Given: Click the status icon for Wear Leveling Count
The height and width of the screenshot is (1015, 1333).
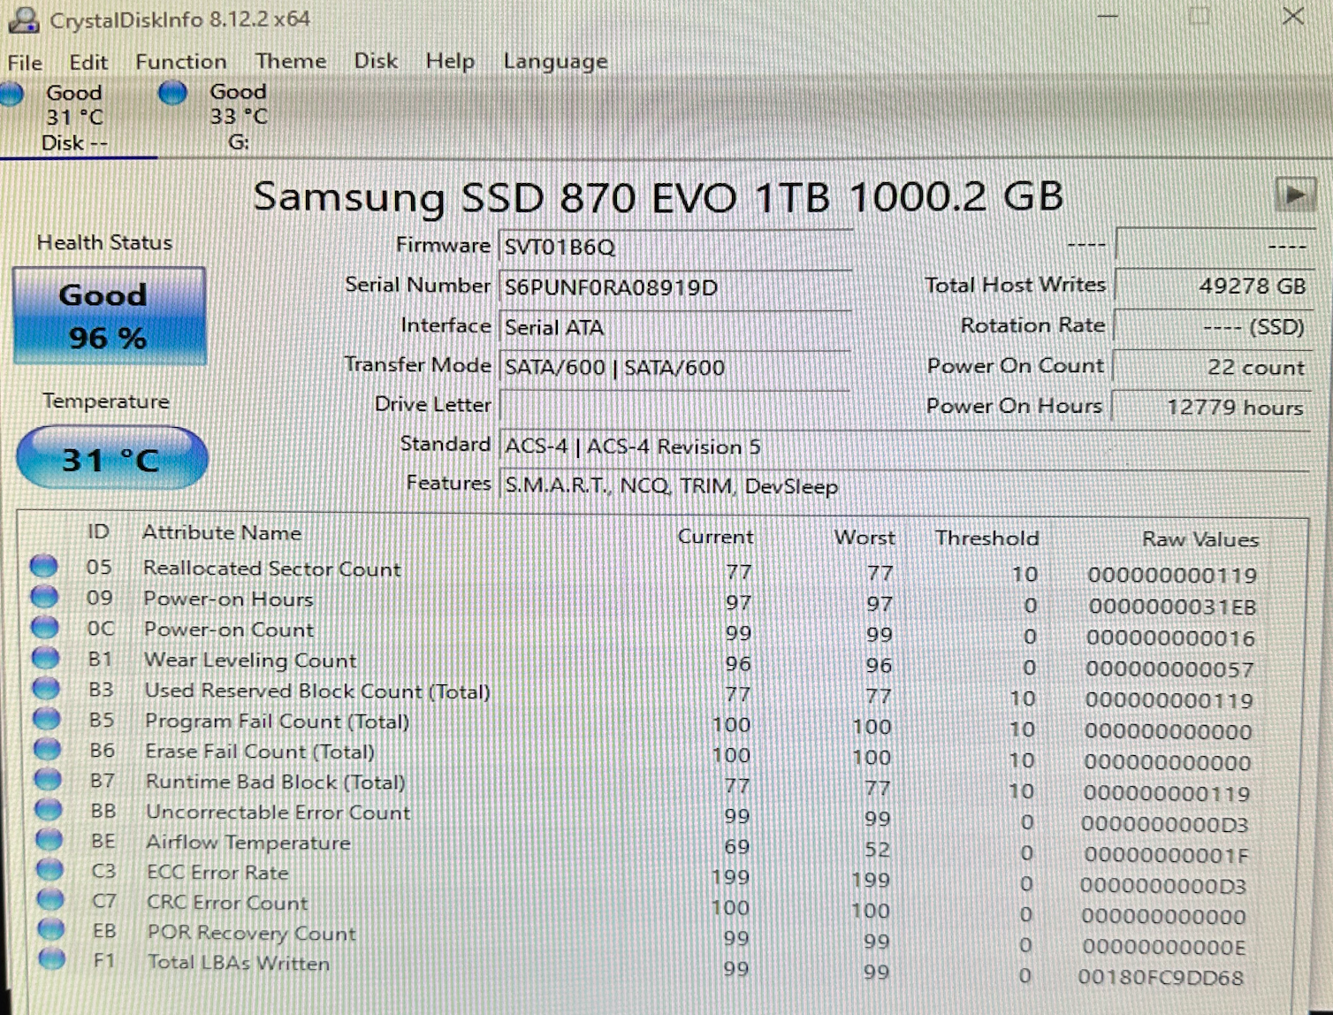Looking at the screenshot, I should click(x=45, y=658).
